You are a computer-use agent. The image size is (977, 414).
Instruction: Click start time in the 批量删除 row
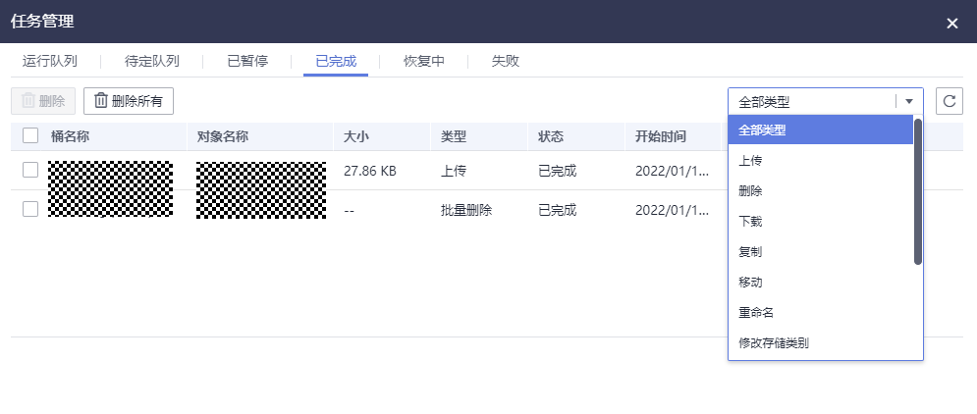672,210
